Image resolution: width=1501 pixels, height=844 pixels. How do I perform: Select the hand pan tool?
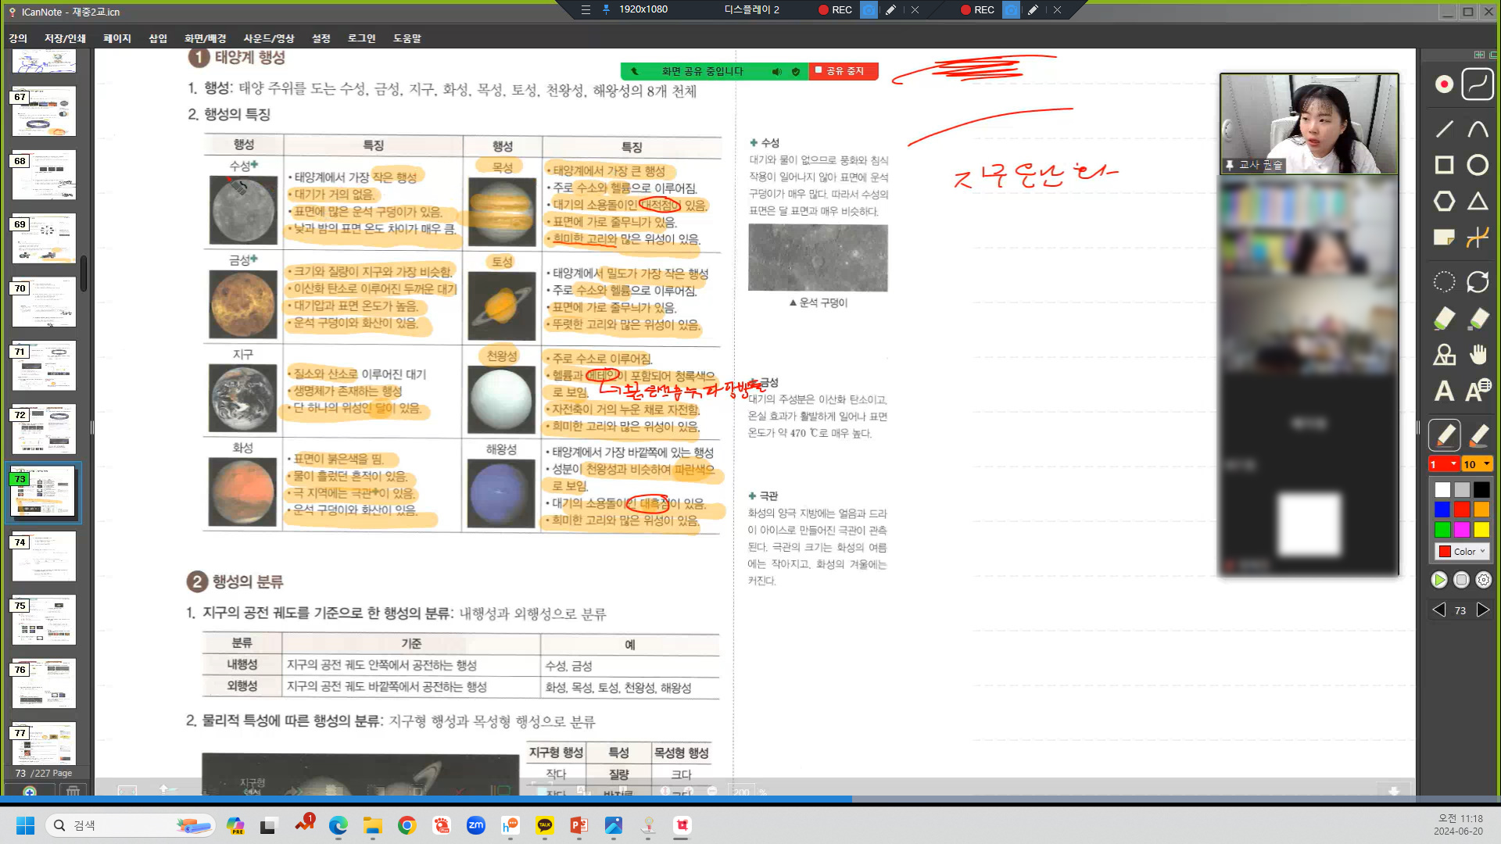point(1478,355)
